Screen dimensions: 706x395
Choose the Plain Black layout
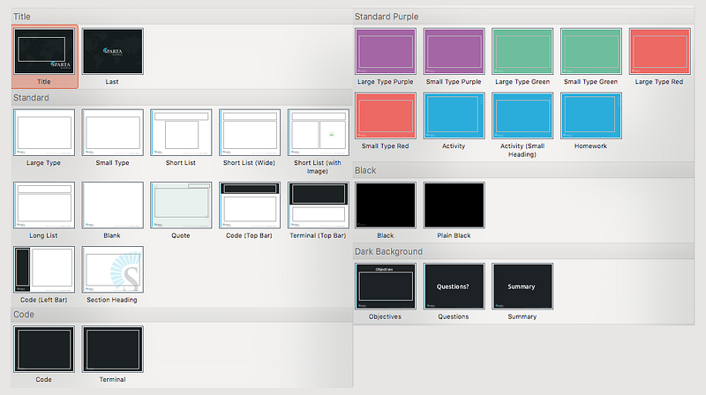[454, 205]
